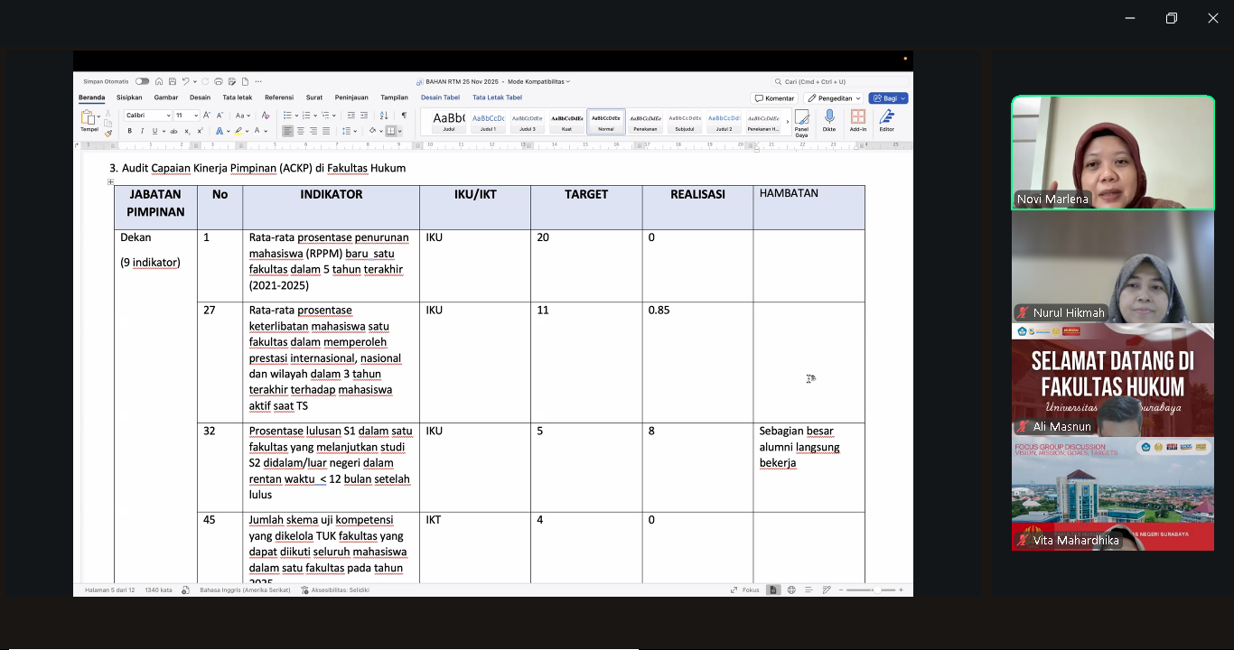Image resolution: width=1234 pixels, height=650 pixels.
Task: Open the Add-In icon in ribbon
Action: (x=858, y=120)
